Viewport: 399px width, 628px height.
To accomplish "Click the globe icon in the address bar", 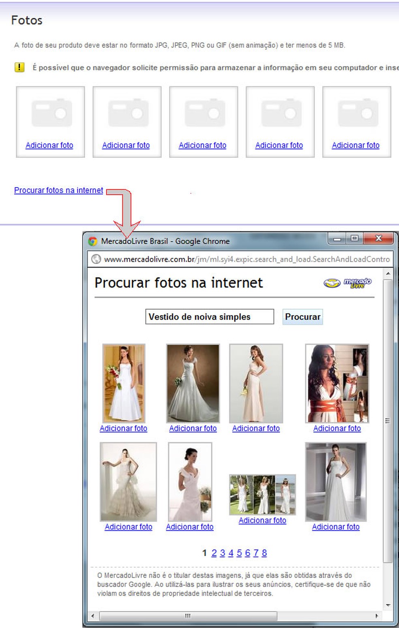I will (x=96, y=259).
